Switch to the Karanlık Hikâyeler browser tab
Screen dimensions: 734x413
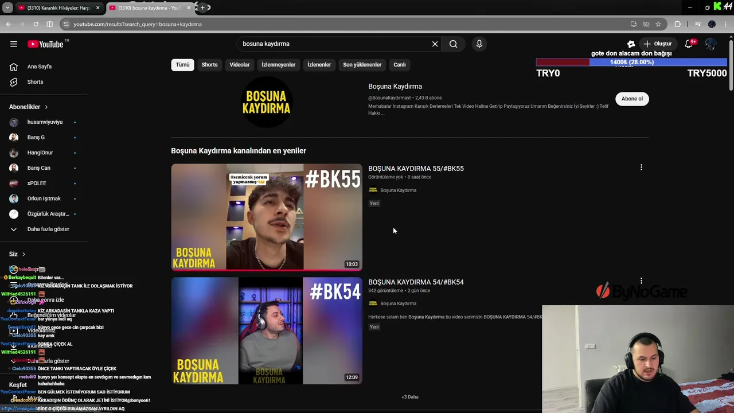(x=58, y=8)
